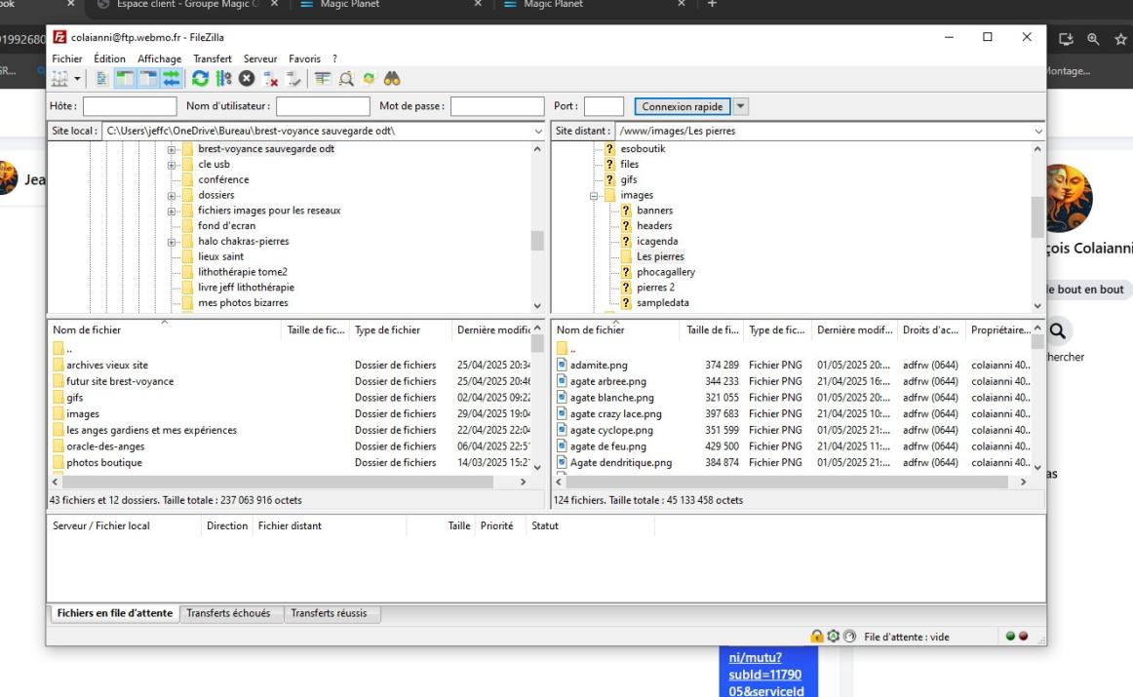
Task: Select the 'lithothérapie tome2' local folder
Action: 243,272
